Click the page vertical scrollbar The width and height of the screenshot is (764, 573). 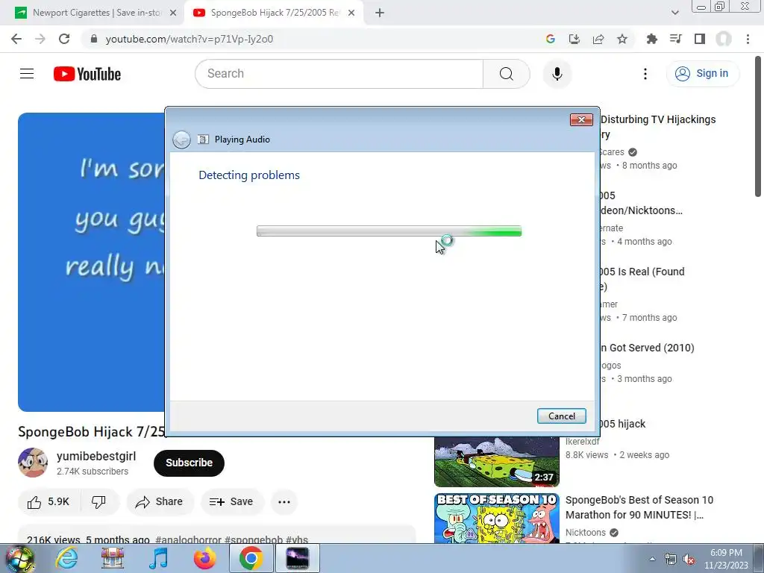point(758,125)
